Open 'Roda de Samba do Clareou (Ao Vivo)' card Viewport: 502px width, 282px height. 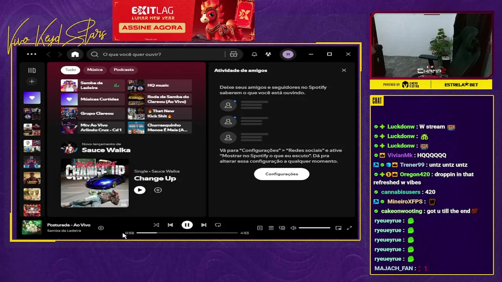point(160,99)
